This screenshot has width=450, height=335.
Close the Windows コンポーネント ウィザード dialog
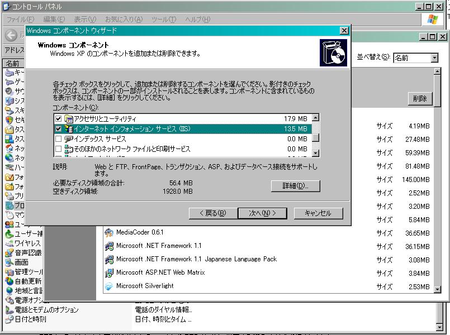point(344,31)
